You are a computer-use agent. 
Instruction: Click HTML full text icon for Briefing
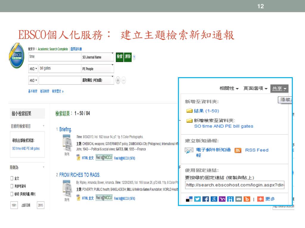(x=78, y=157)
